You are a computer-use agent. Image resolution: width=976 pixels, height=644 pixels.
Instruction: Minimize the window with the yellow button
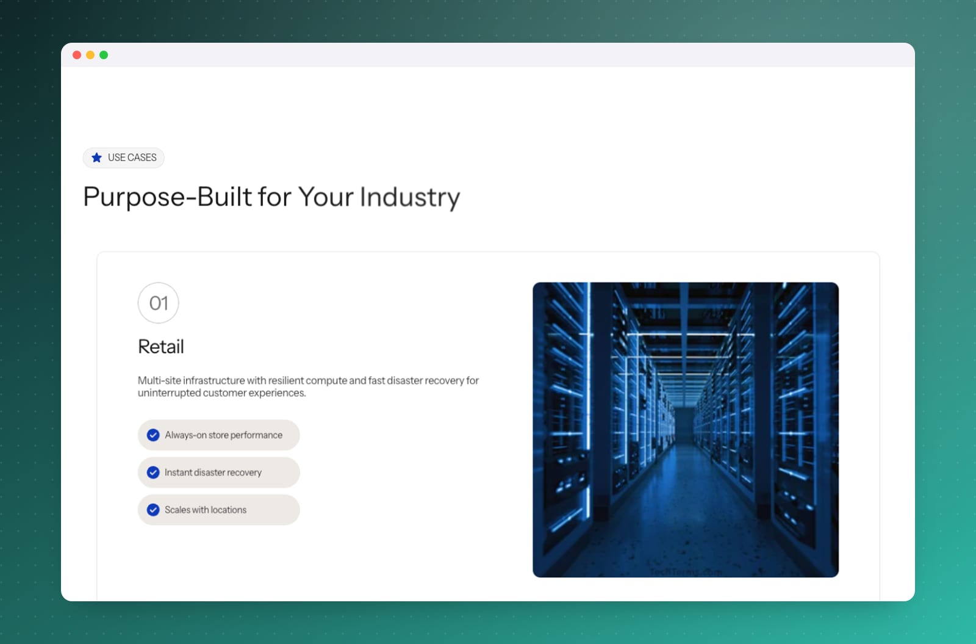90,55
